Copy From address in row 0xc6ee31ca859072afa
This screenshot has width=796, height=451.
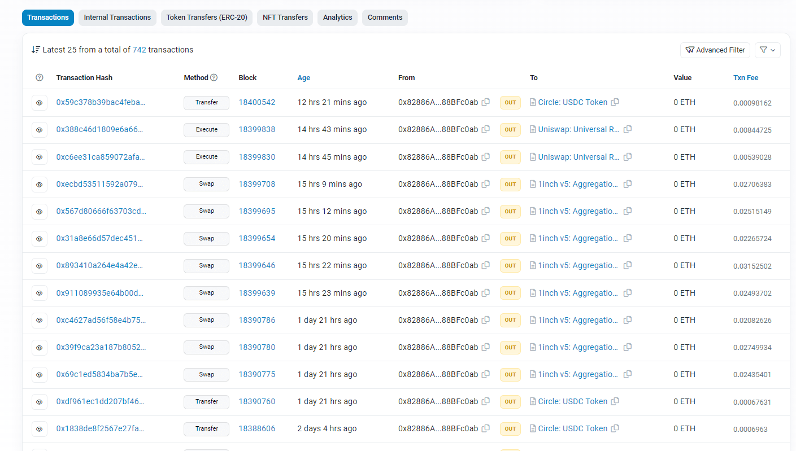coord(486,157)
